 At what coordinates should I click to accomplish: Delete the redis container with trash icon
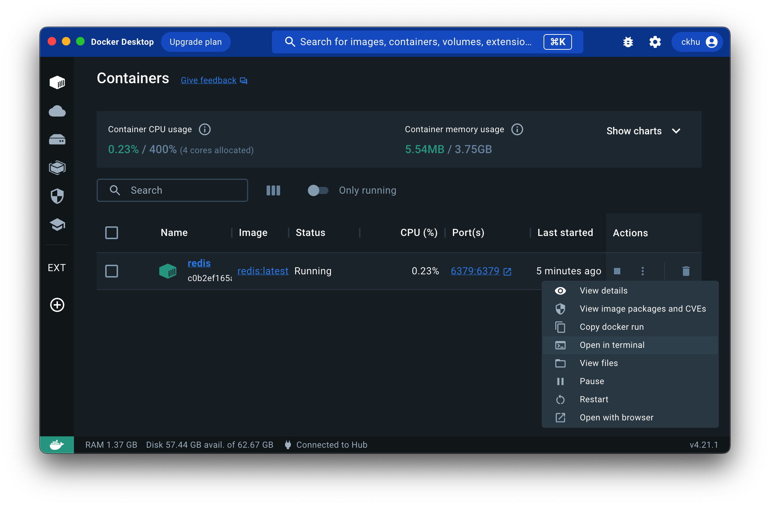(x=686, y=271)
